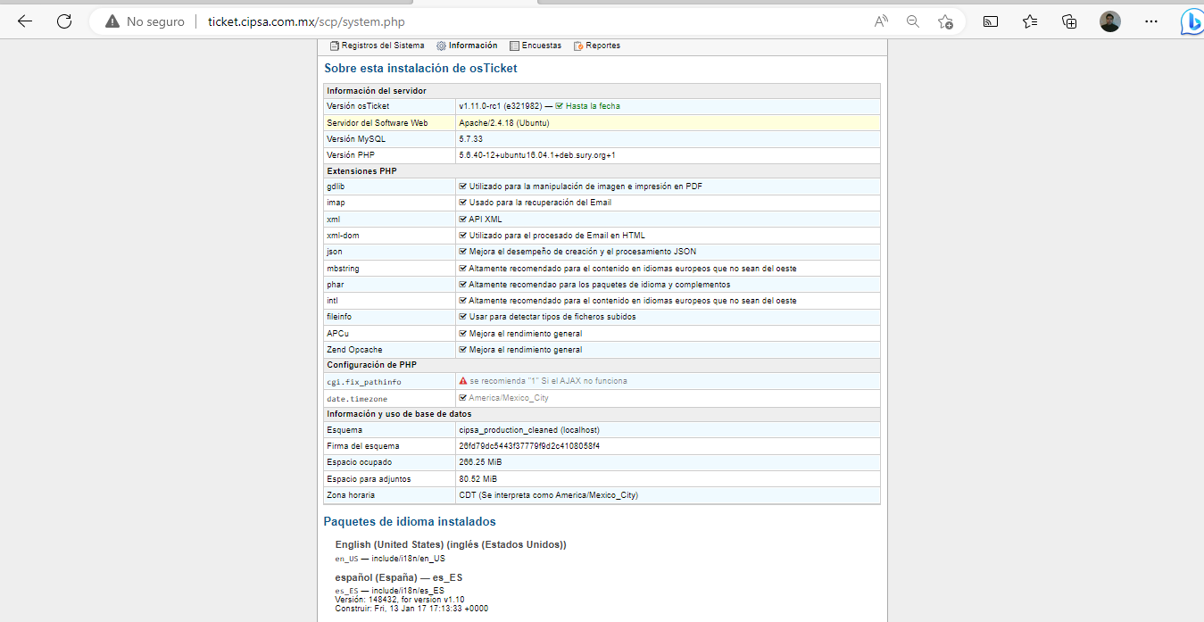Click the 'Versión osTicket' row label
Screen dimensions: 1204x622
click(x=358, y=106)
